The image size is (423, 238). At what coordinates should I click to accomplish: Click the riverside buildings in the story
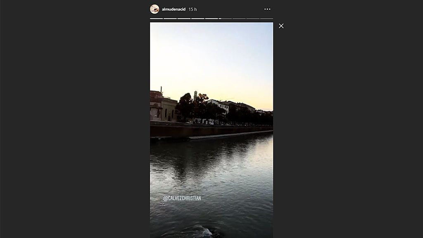pos(164,107)
